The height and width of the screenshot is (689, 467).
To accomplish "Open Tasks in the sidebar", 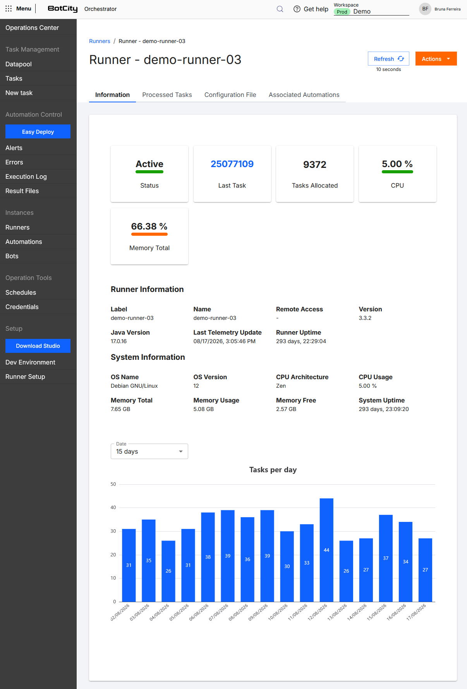I will 38,78.
